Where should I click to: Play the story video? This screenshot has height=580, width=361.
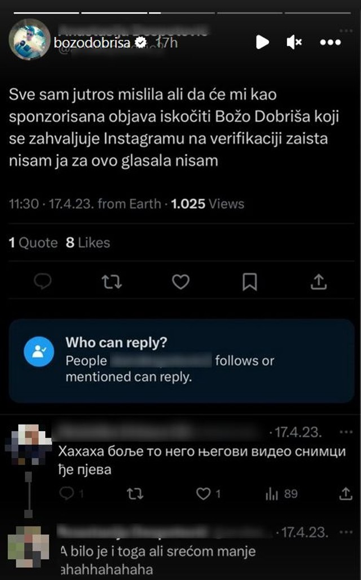[x=261, y=42]
